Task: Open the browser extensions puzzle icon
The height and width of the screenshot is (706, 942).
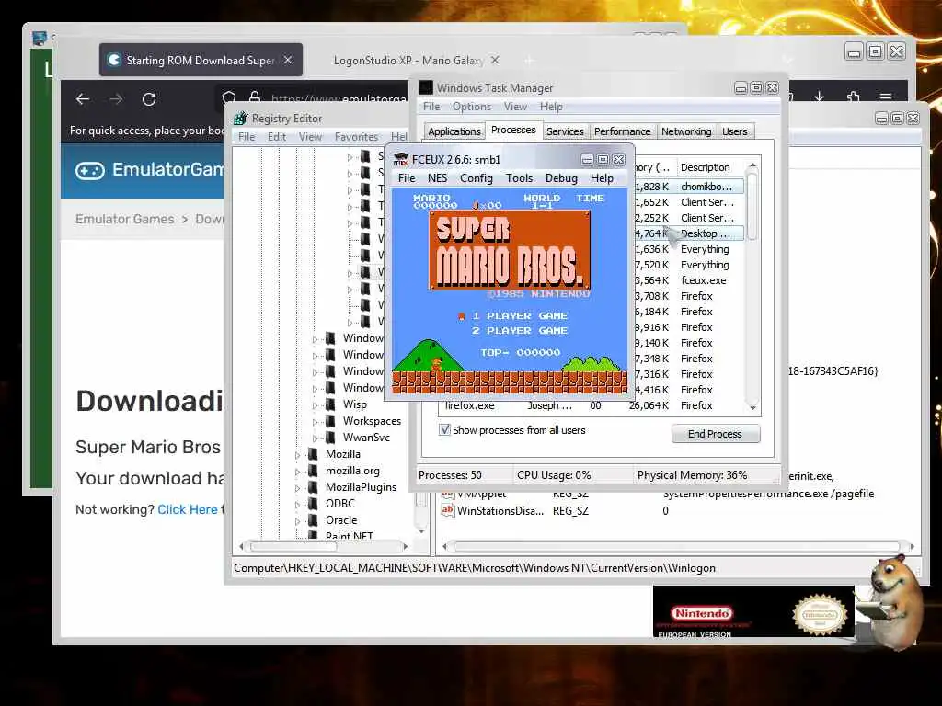Action: [x=853, y=97]
